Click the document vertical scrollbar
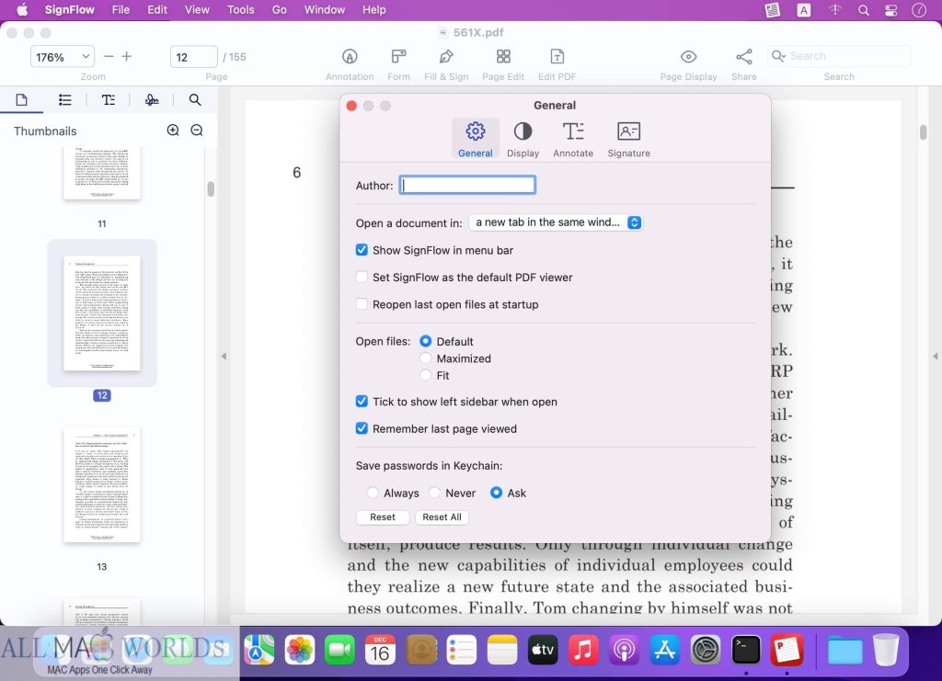This screenshot has width=942, height=681. point(924,132)
